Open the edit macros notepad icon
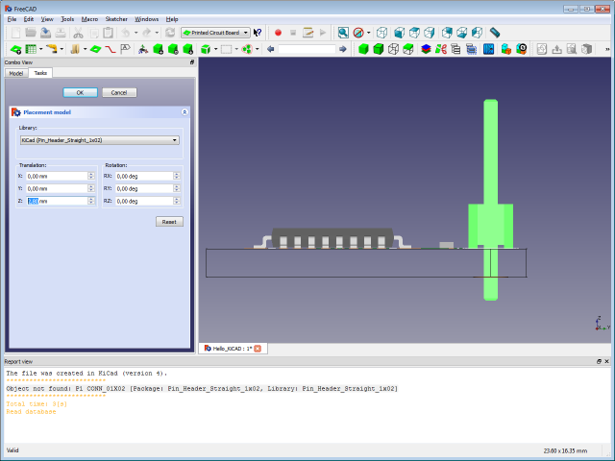Viewport: 615px width, 461px height. click(x=307, y=33)
